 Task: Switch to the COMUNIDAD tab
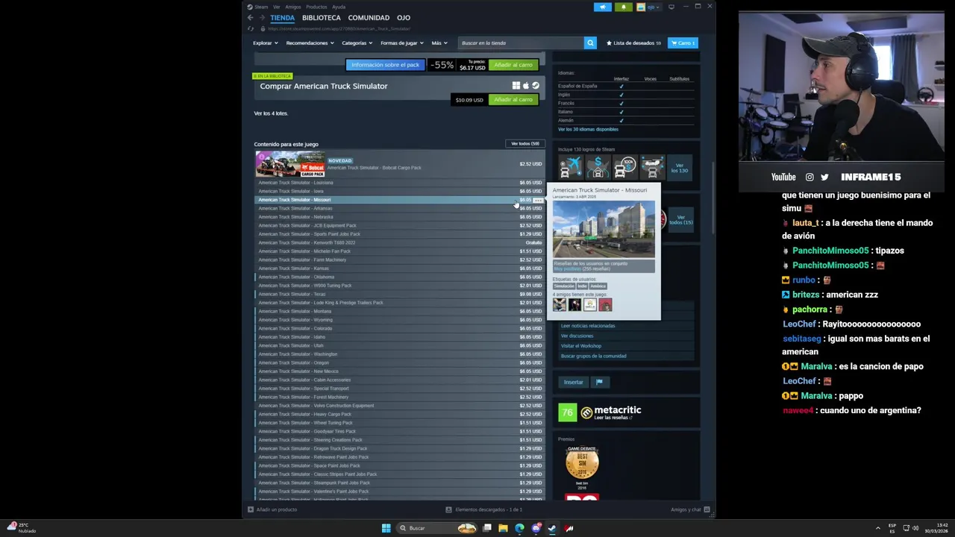coord(369,18)
